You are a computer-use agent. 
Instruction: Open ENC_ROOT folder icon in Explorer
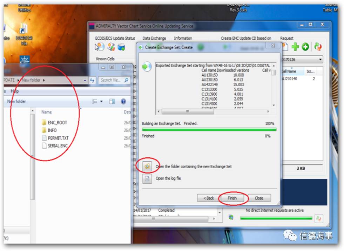(x=44, y=122)
